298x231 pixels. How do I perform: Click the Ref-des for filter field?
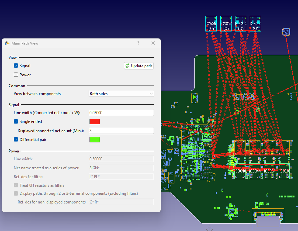point(121,177)
